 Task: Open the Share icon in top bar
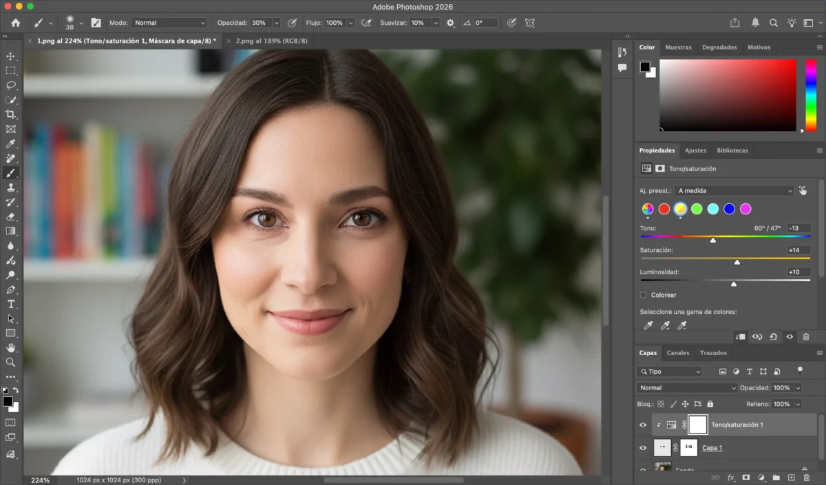735,23
